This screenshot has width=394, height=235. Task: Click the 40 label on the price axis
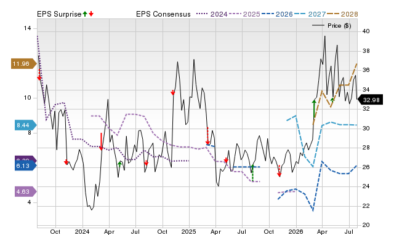tap(366, 31)
